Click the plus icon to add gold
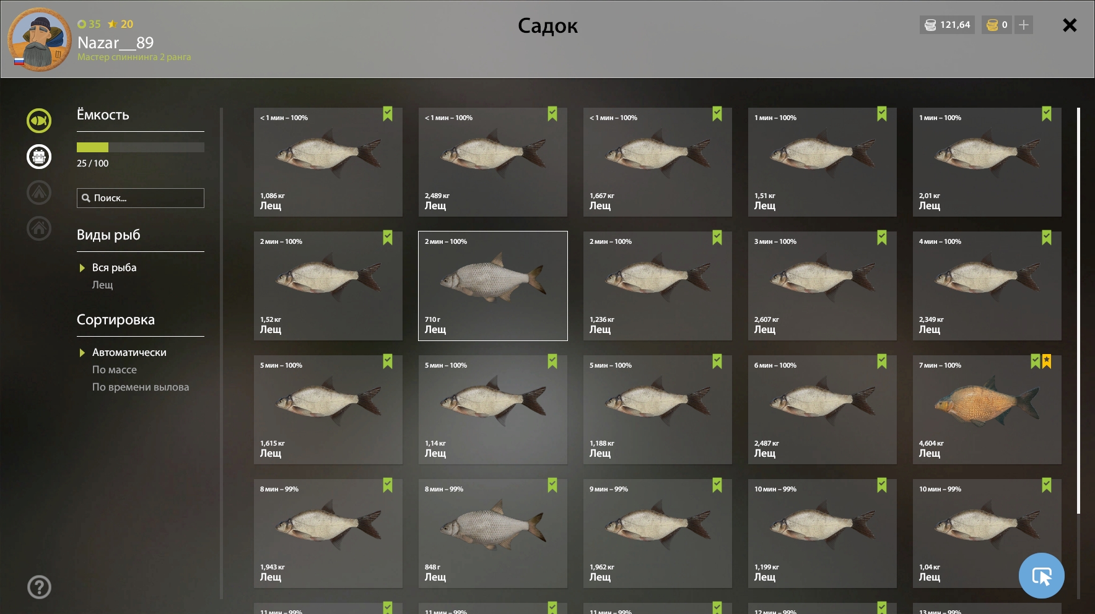The height and width of the screenshot is (614, 1095). pos(1024,25)
